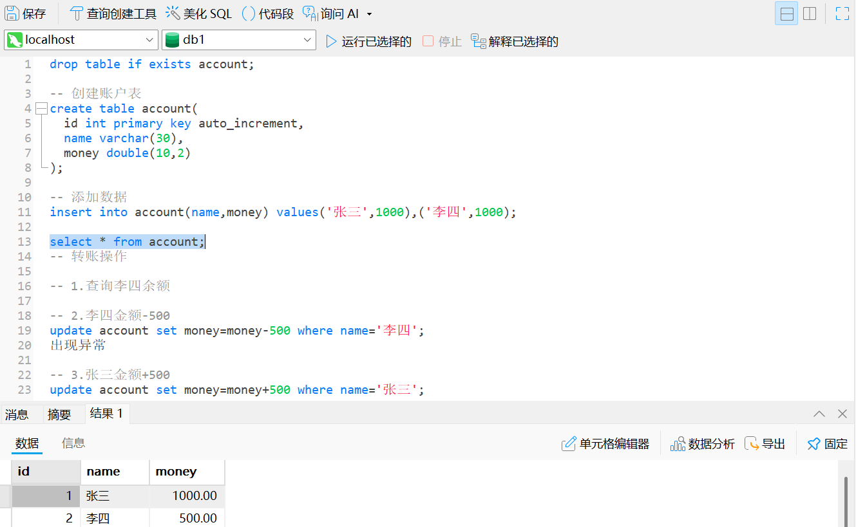Switch to the horizontal split layout icon

tap(786, 14)
